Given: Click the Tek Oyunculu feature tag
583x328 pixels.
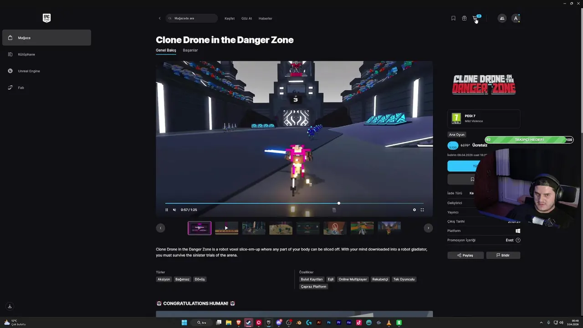Looking at the screenshot, I should point(404,279).
